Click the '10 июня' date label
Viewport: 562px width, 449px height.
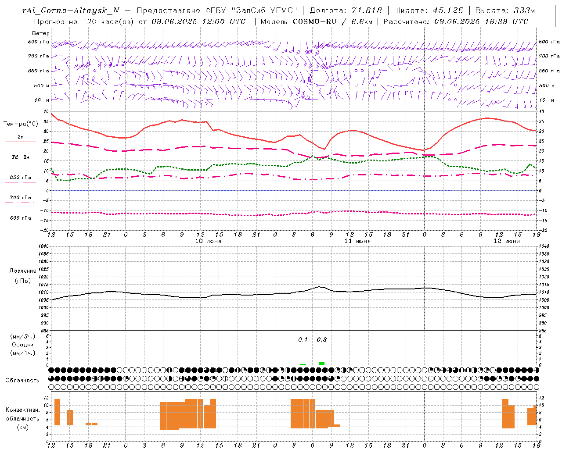208,241
